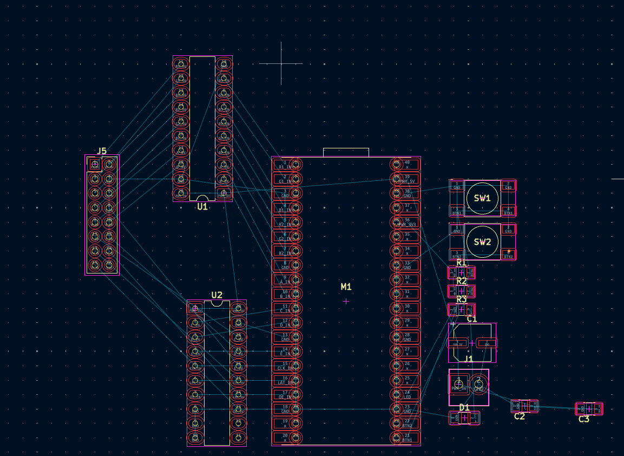This screenshot has width=624, height=456.
Task: Click M1 pad 10 B_IN
Action: (x=285, y=294)
